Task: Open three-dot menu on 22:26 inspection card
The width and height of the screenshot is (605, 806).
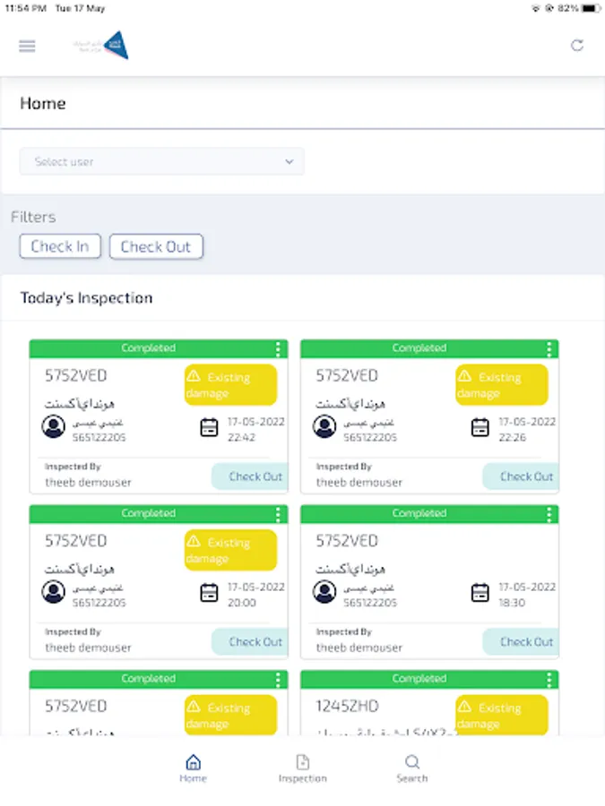Action: click(x=549, y=349)
